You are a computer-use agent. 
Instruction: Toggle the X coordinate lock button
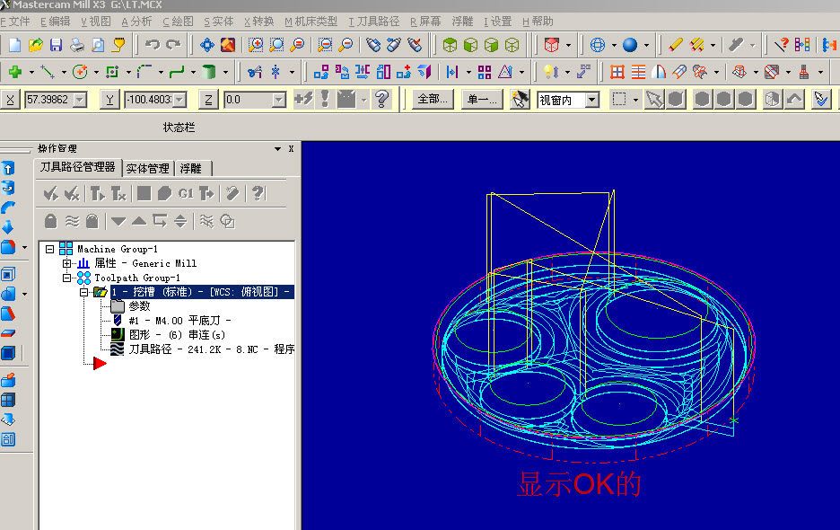(10, 100)
